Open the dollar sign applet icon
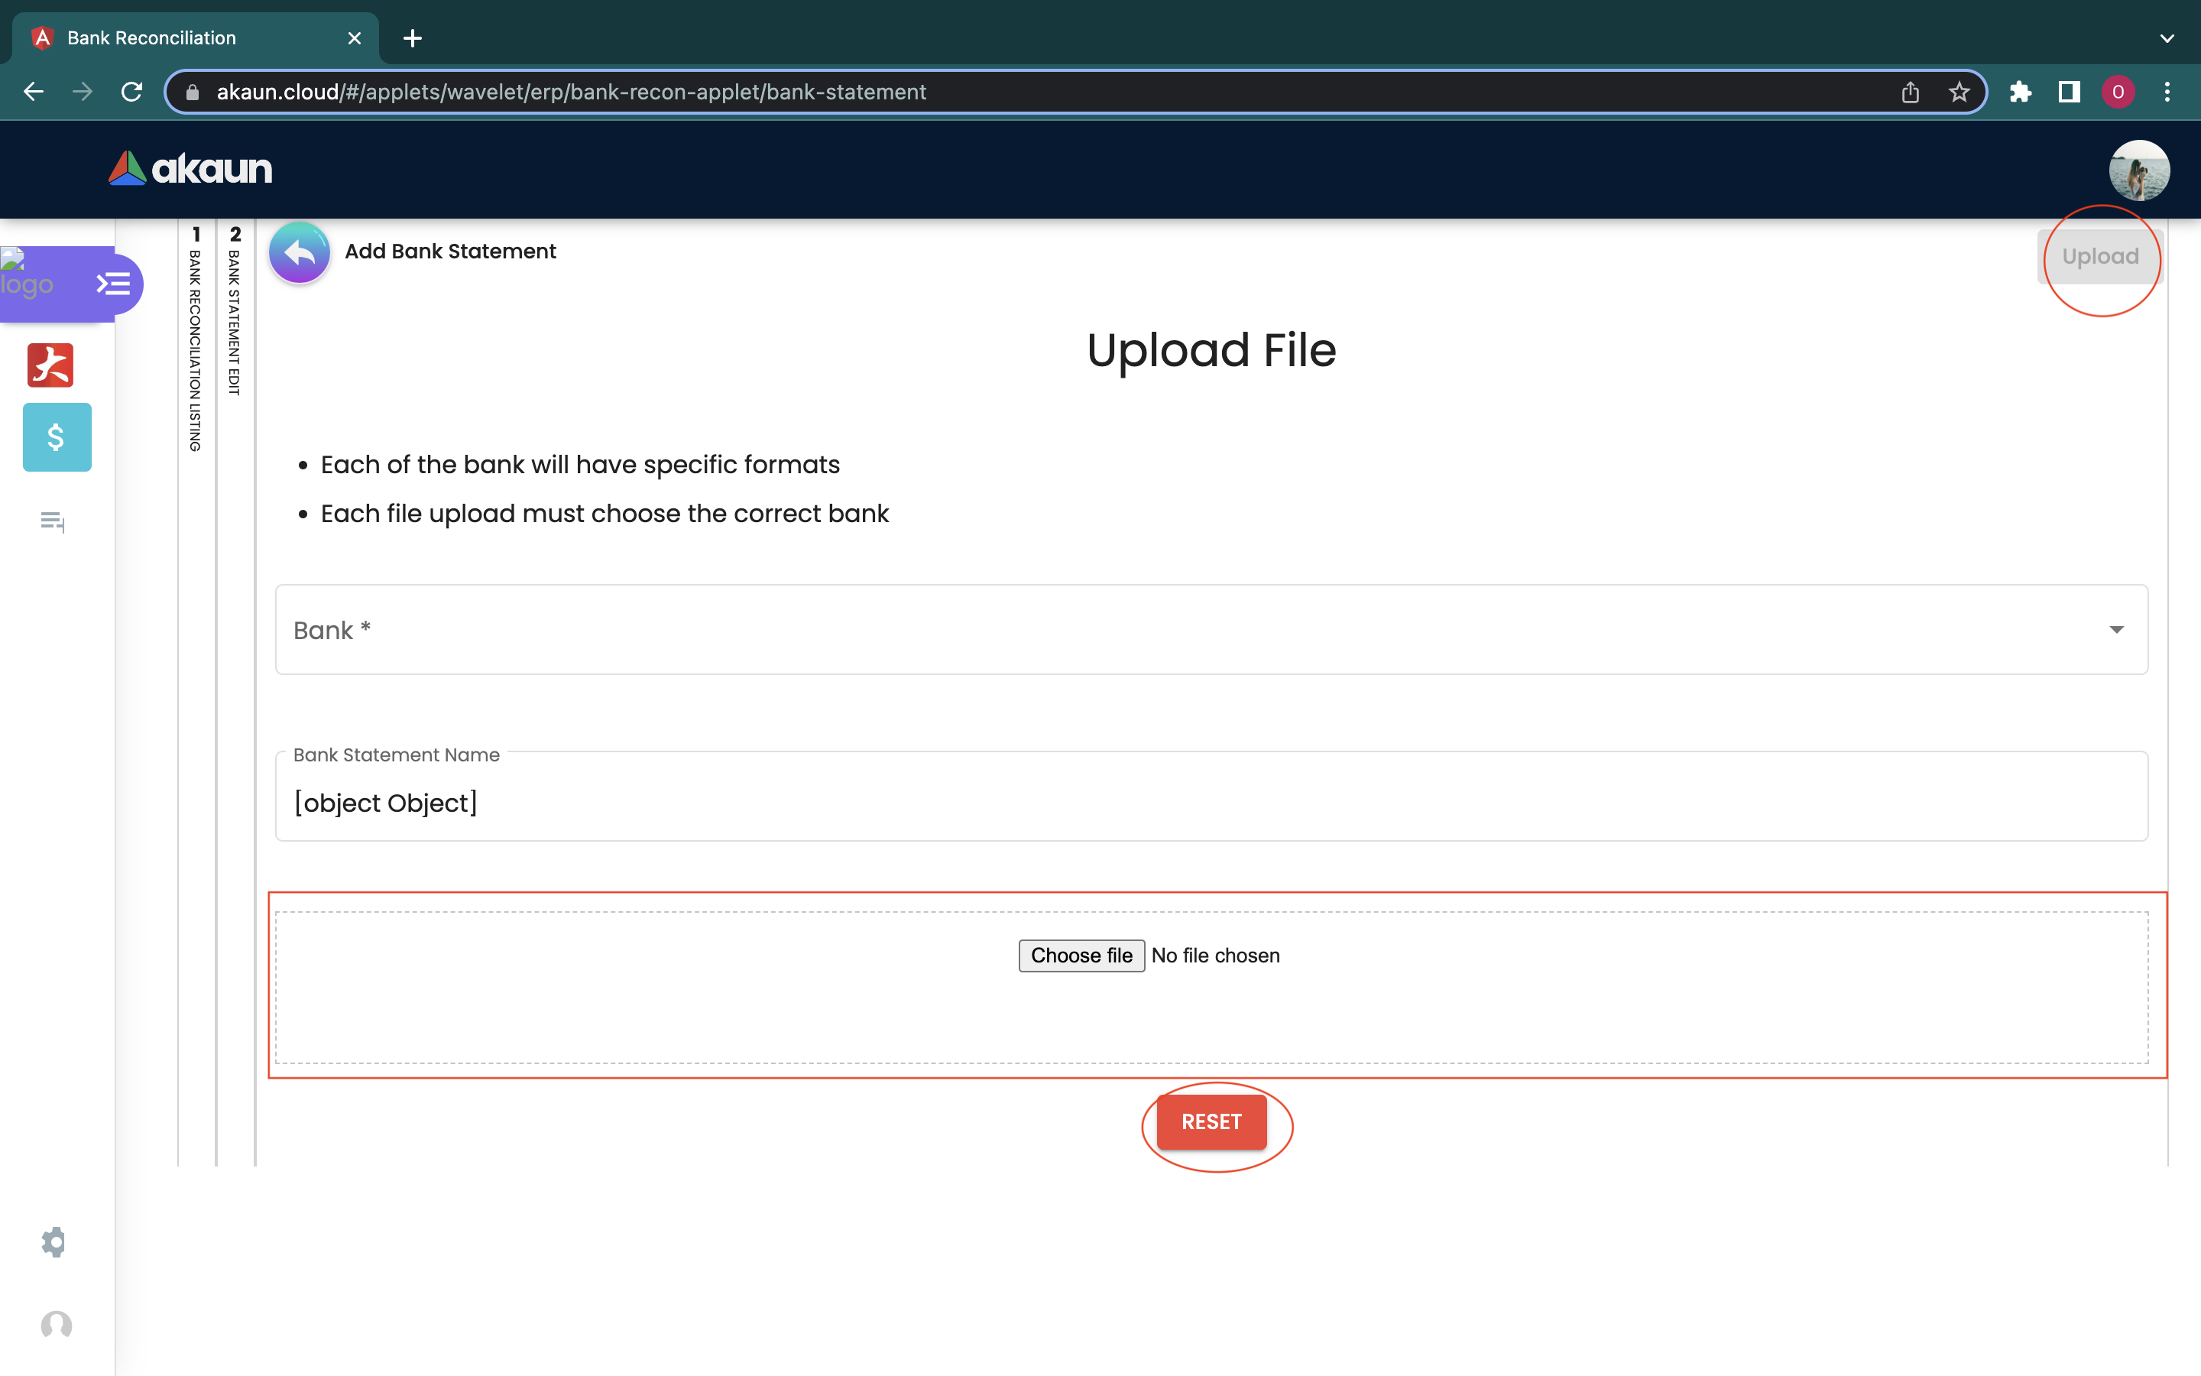 [x=57, y=438]
